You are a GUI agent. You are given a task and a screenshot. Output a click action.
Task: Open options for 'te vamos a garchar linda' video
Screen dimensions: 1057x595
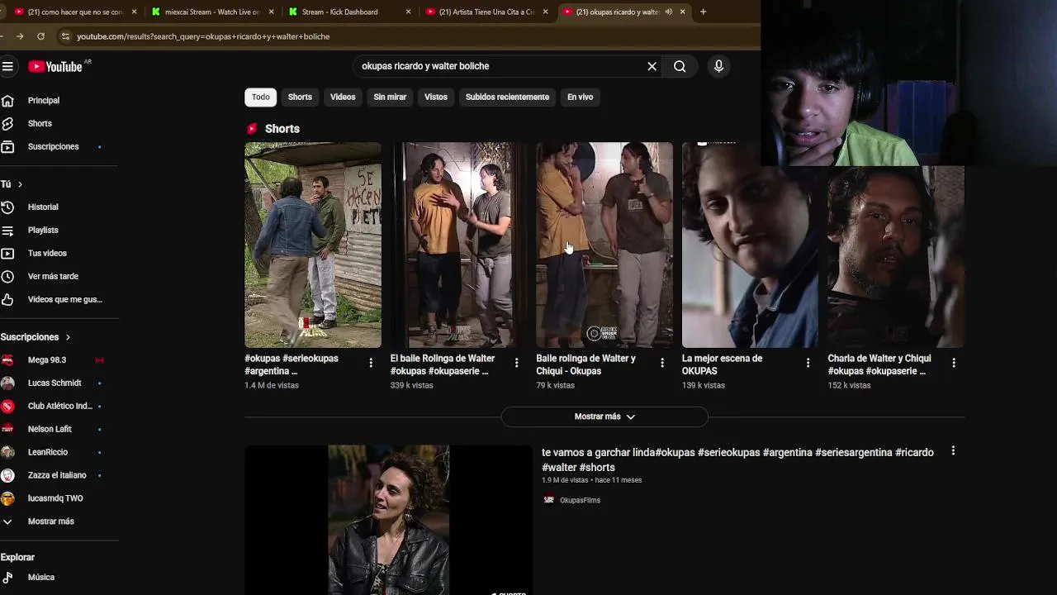pos(953,451)
